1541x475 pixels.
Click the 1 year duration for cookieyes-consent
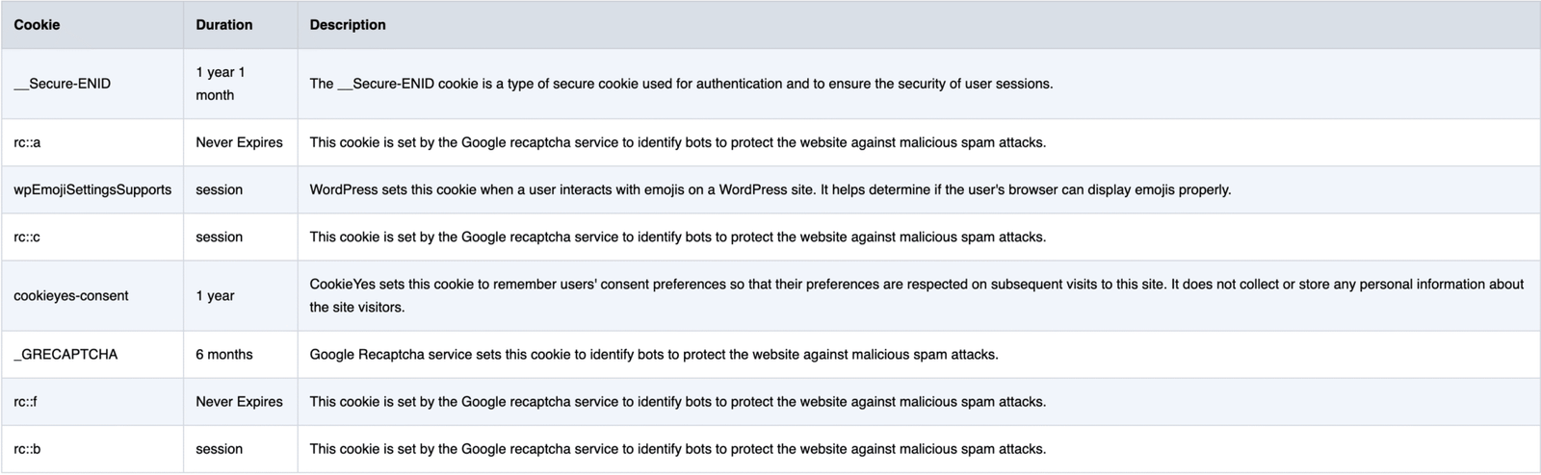pyautogui.click(x=215, y=296)
